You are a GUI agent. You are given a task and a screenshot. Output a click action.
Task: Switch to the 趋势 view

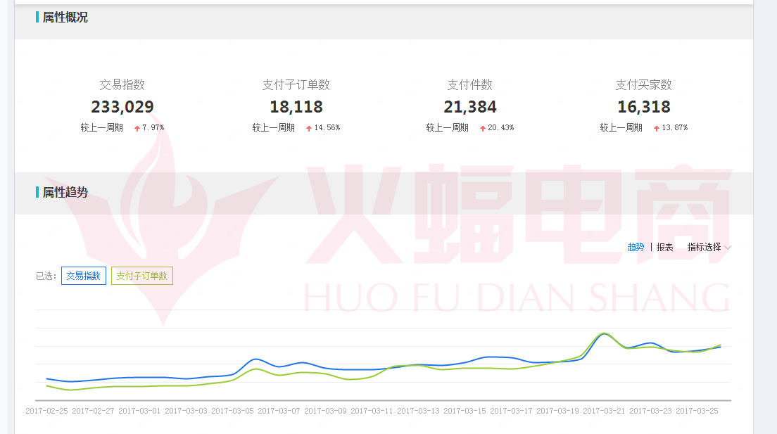point(636,247)
